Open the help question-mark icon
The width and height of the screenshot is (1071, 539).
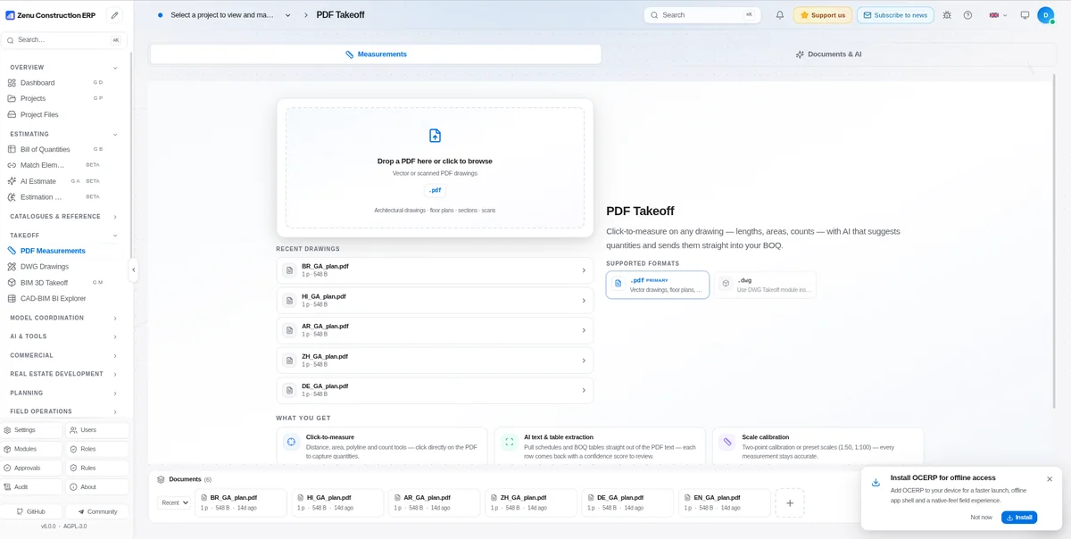tap(967, 15)
